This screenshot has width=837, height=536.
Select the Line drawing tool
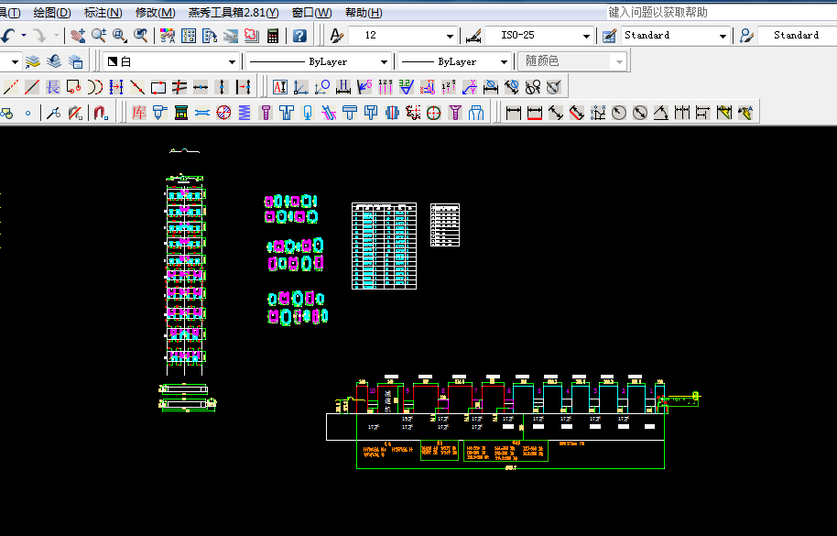point(30,86)
